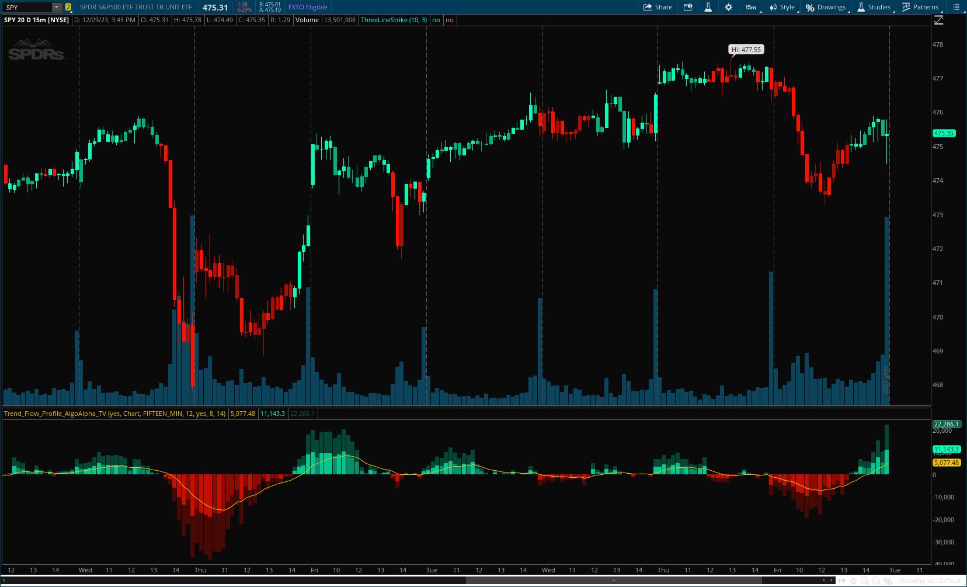Click scroll right arrow on time scrollbar

[x=832, y=580]
